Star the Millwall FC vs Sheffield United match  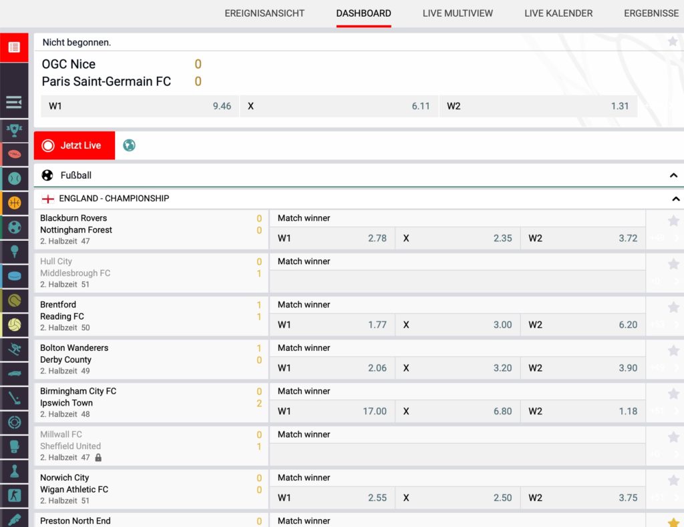pyautogui.click(x=673, y=437)
